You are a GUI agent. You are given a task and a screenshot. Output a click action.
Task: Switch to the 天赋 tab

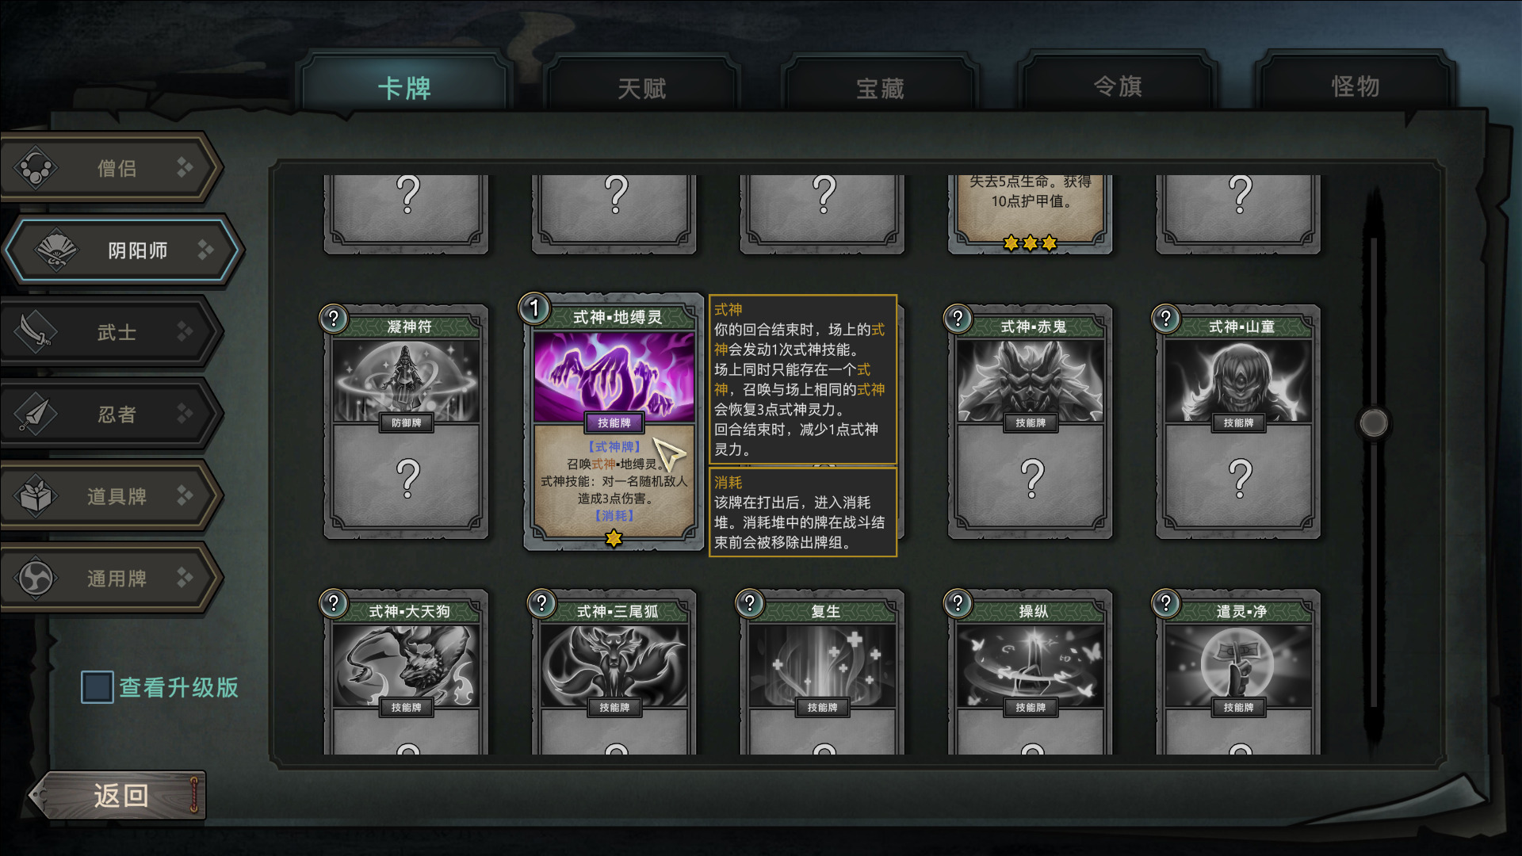[642, 86]
